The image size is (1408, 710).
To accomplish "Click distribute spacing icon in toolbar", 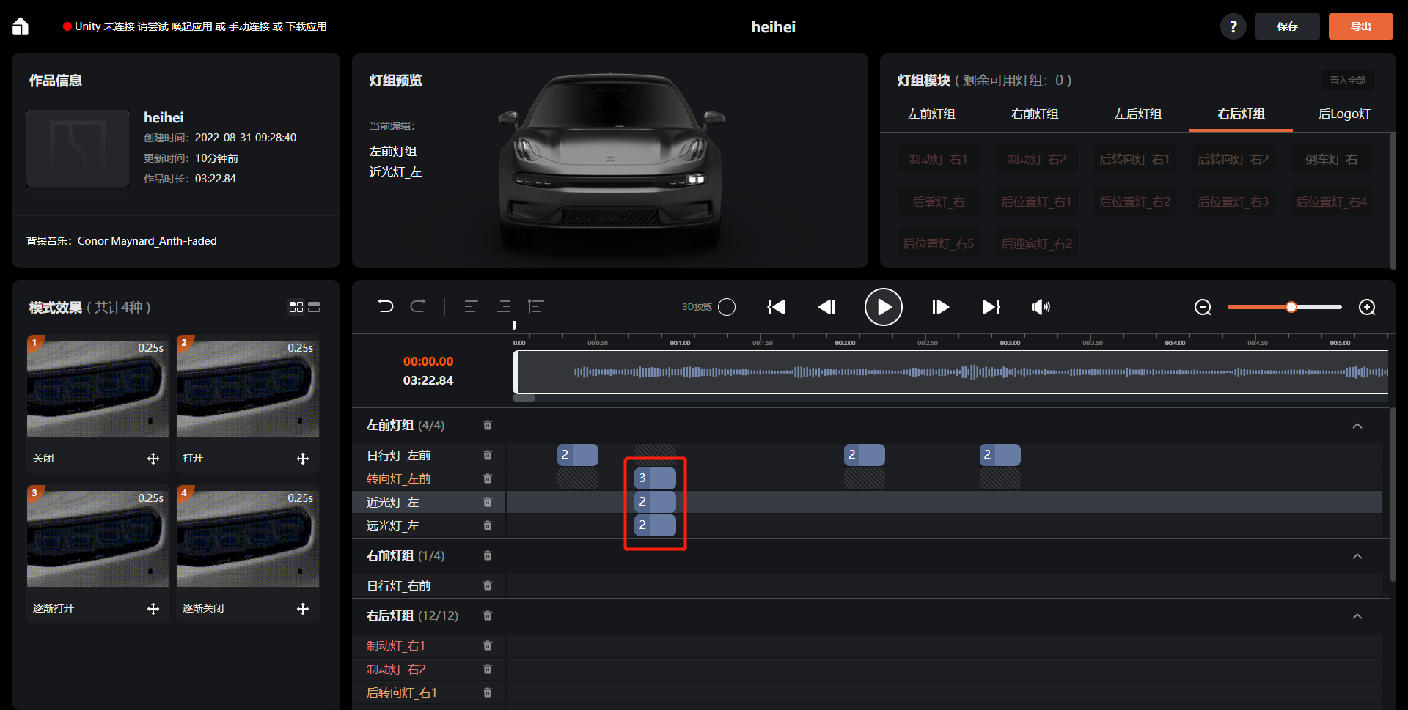I will tap(535, 306).
